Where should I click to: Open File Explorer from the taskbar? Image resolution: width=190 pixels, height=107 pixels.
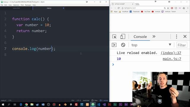32,104
